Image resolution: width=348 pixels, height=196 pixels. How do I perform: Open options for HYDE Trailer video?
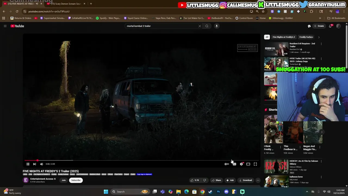[x=321, y=59]
